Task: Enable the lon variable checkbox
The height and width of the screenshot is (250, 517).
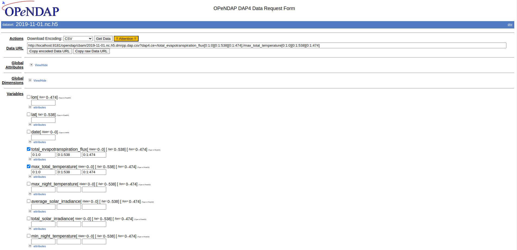Action: point(29,97)
